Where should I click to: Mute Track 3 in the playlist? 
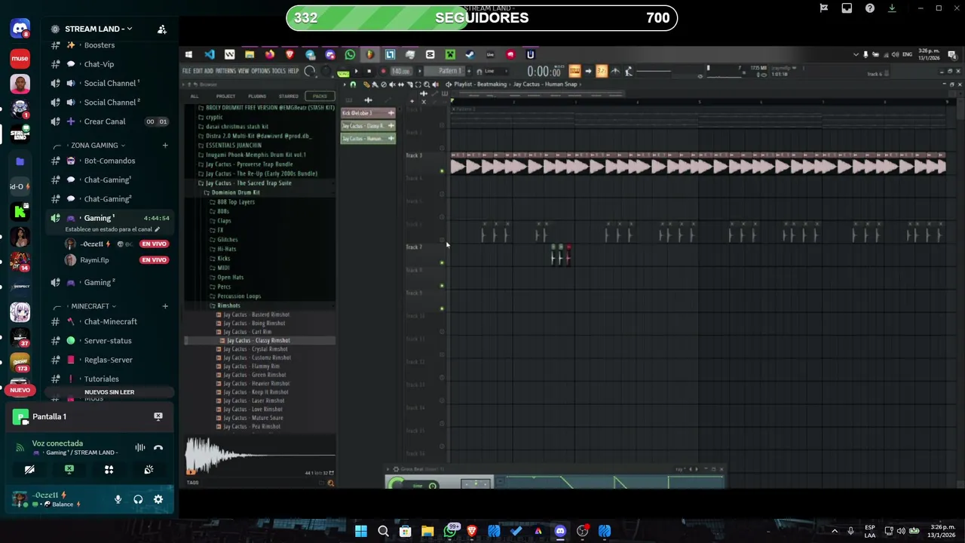click(x=443, y=171)
